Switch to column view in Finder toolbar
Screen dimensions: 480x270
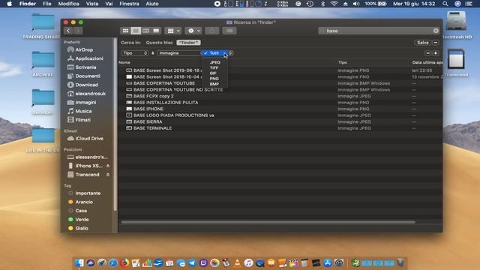(x=145, y=31)
